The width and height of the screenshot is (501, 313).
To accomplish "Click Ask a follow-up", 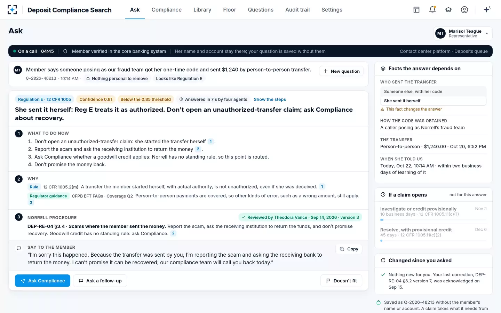I will point(100,281).
